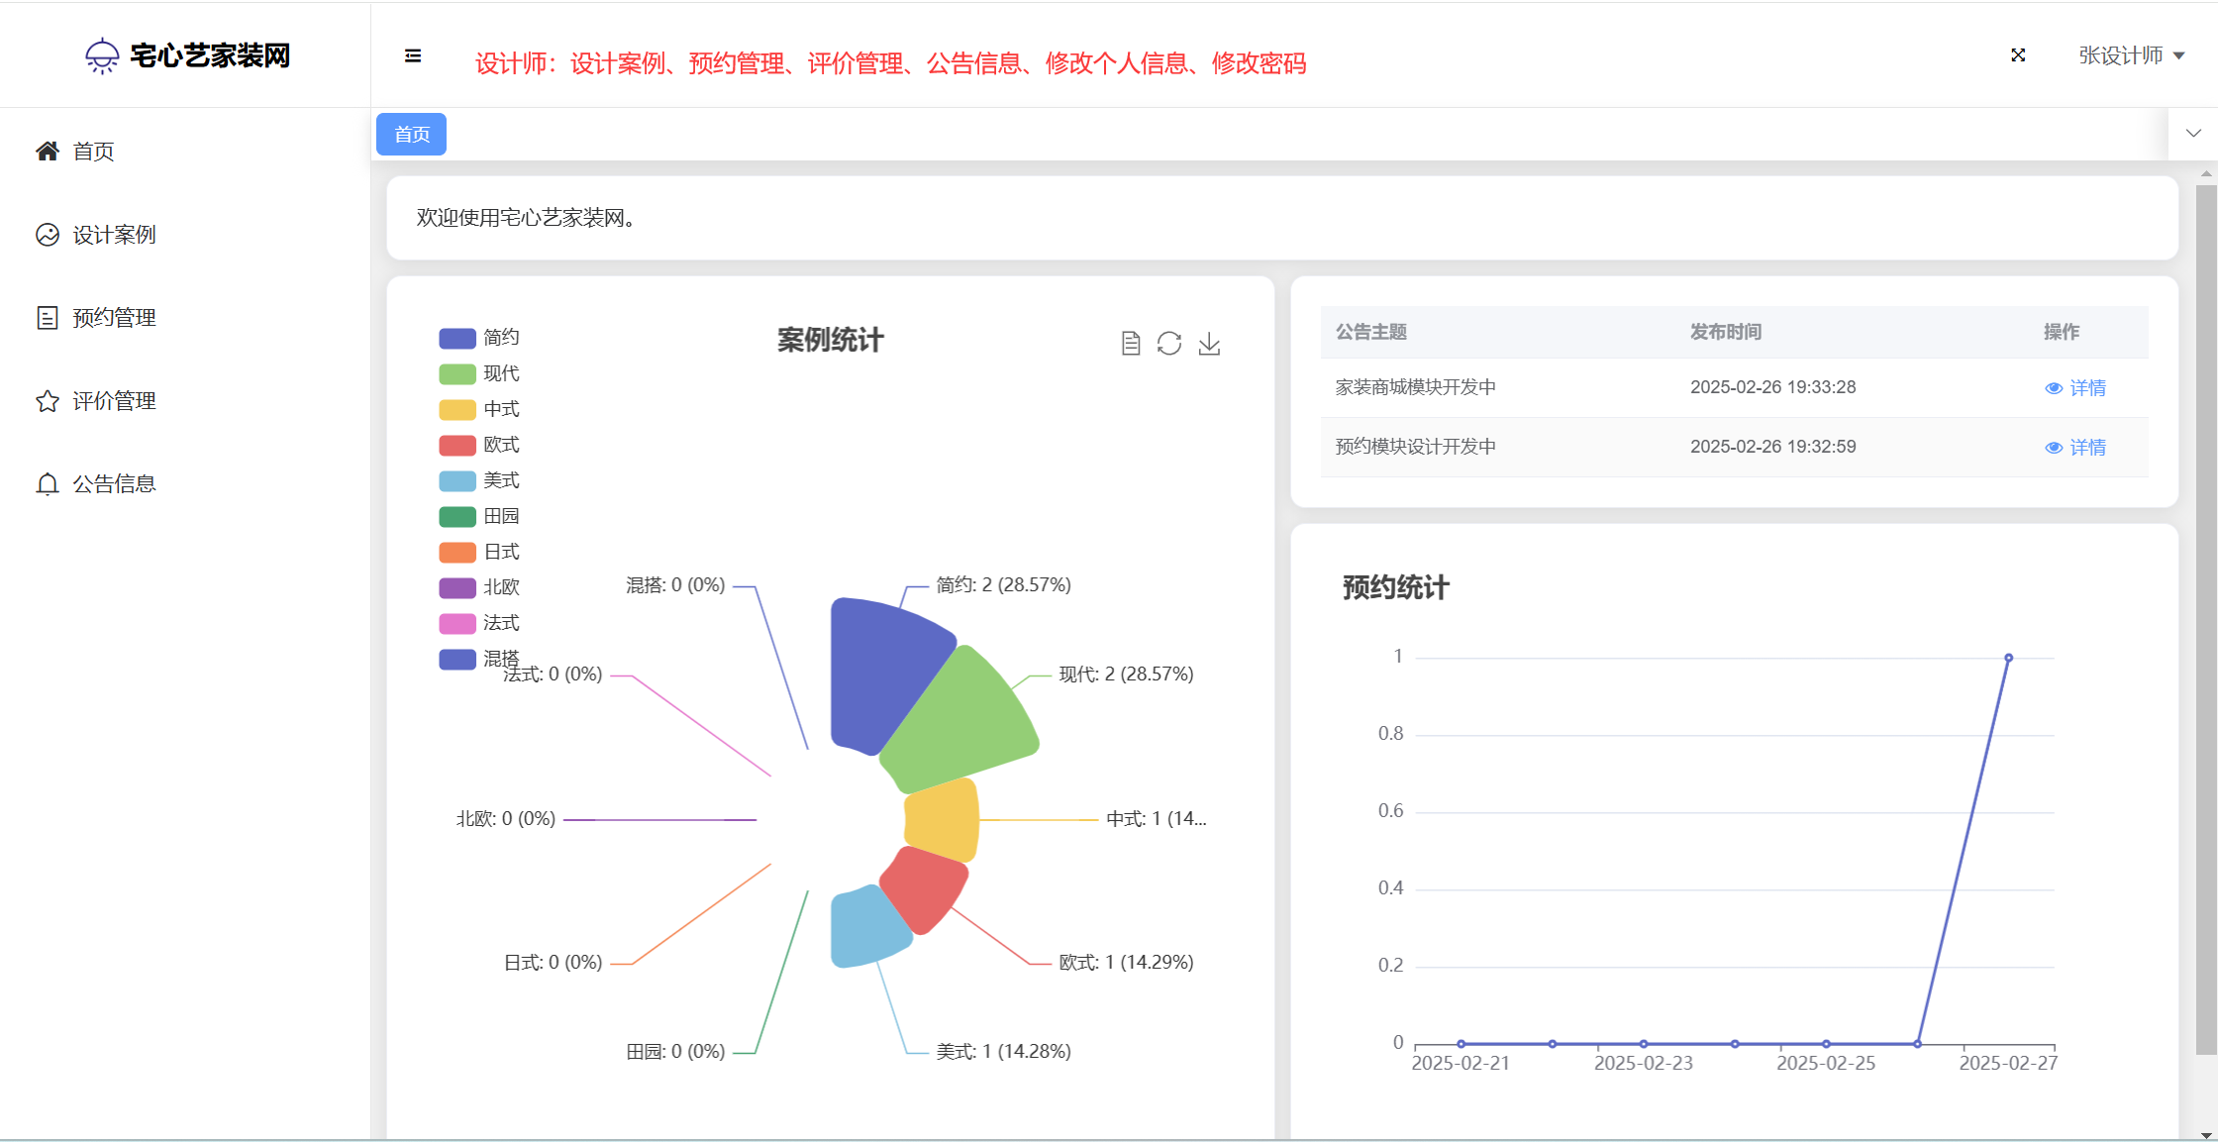The width and height of the screenshot is (2218, 1142).
Task: Click the bell icon for 公告信息
Action: coord(48,484)
